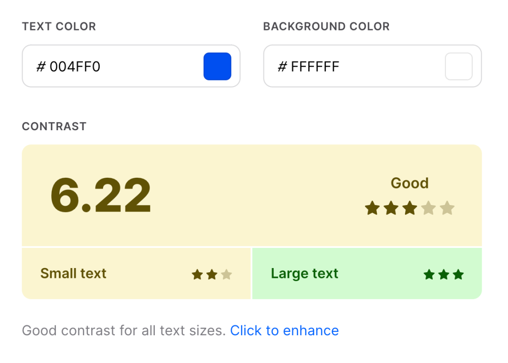Viewport: 508px width, 363px height.
Task: Click the "Good" rating label
Action: 410,183
